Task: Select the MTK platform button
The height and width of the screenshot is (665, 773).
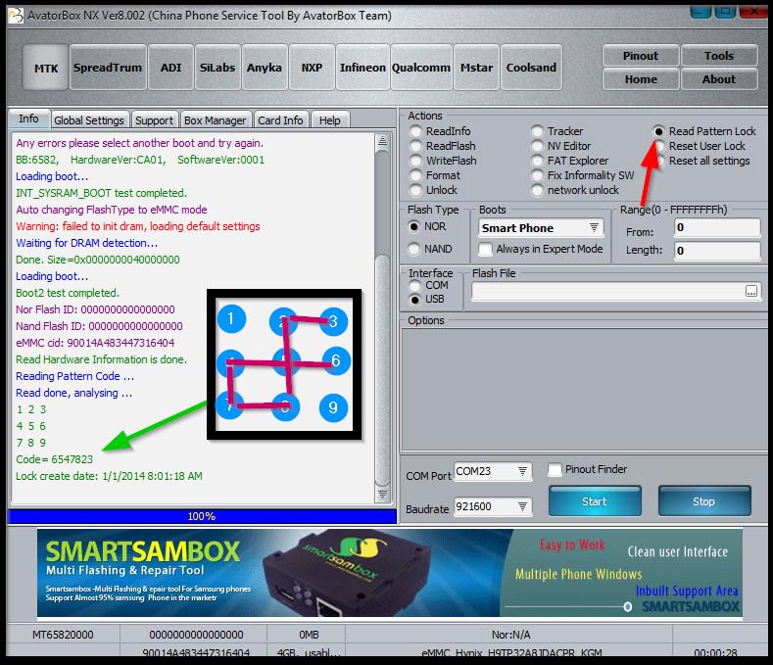Action: (45, 68)
